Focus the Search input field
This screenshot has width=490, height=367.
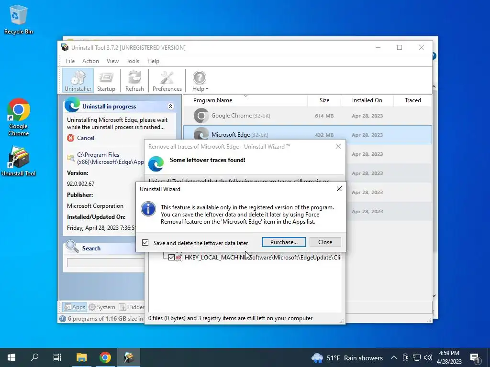(x=105, y=263)
